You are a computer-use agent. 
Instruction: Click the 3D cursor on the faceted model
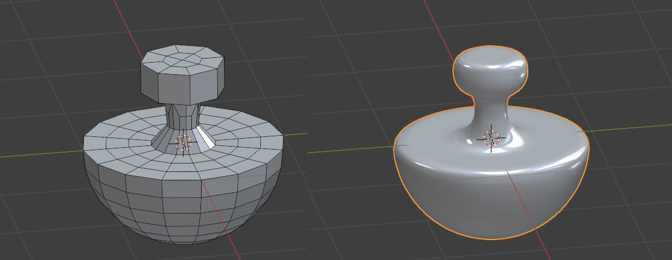183,142
